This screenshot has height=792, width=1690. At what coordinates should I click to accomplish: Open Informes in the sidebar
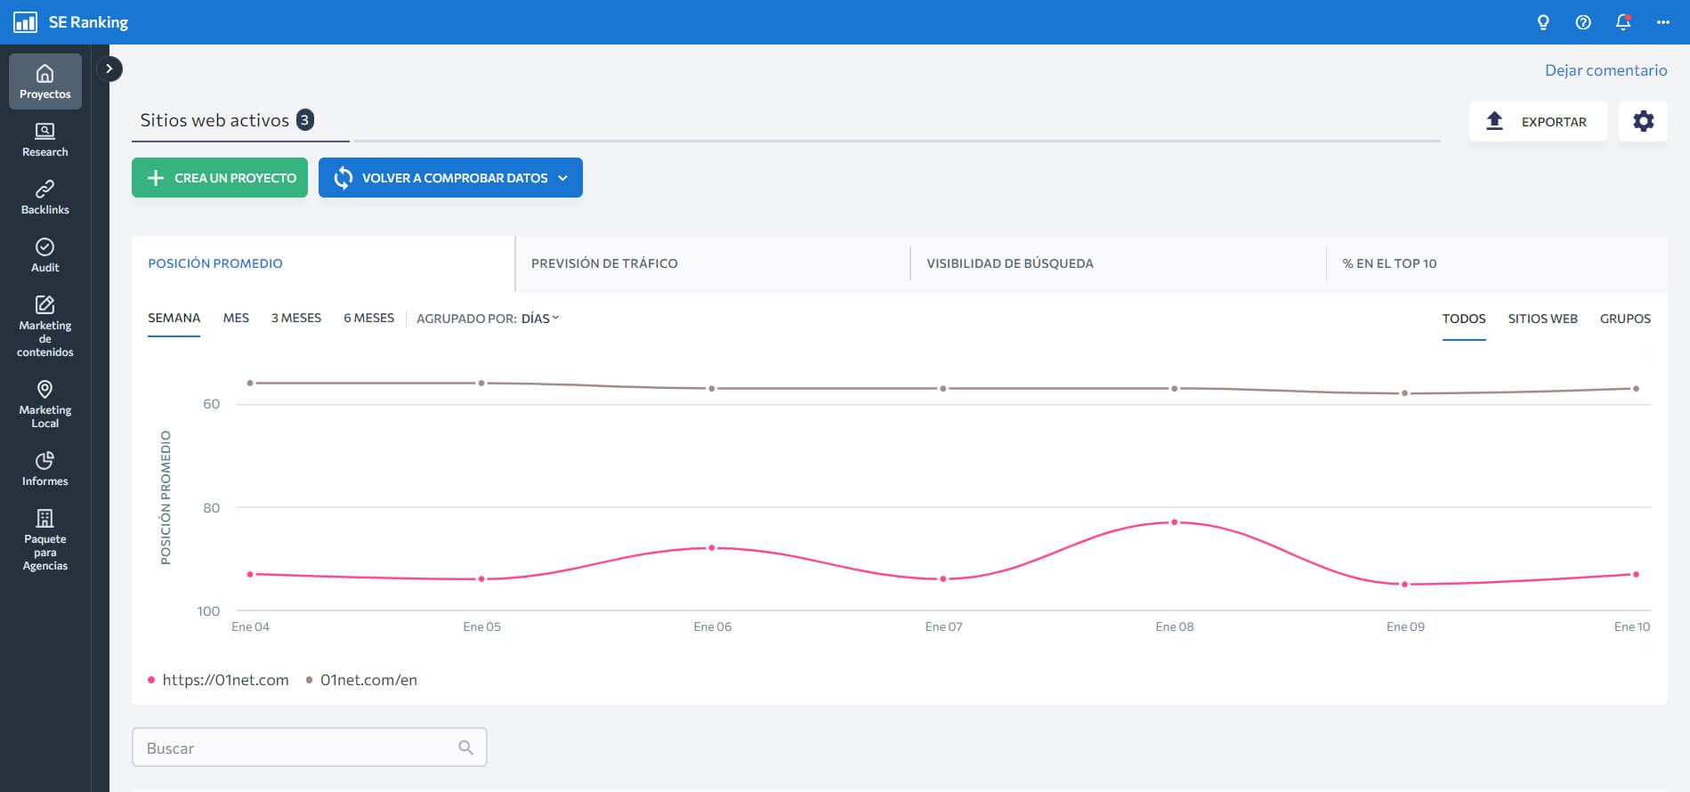[45, 469]
